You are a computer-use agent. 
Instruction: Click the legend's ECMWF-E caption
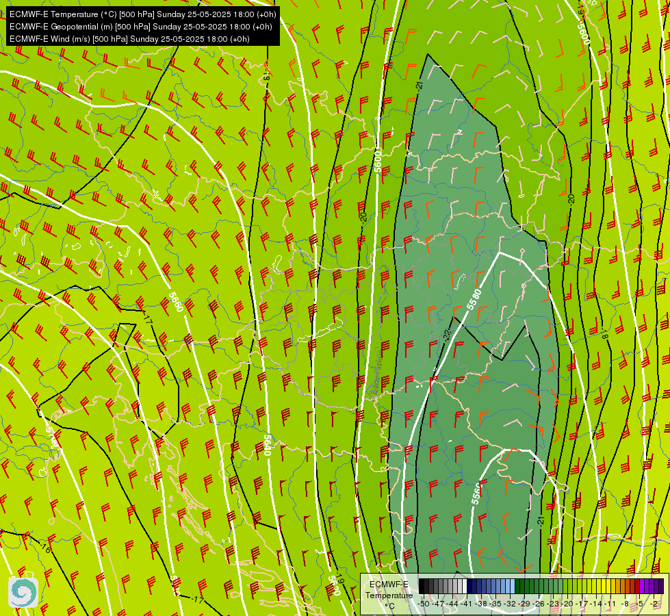(x=389, y=585)
